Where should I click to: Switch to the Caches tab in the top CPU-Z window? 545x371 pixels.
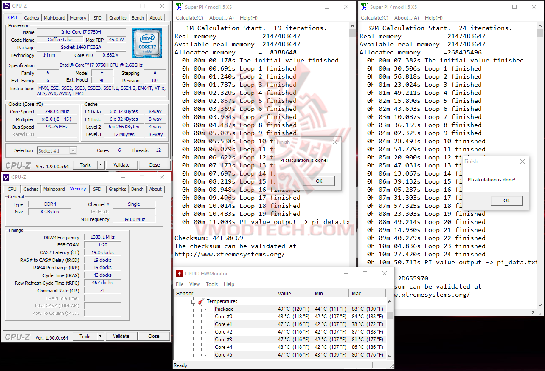click(x=31, y=18)
